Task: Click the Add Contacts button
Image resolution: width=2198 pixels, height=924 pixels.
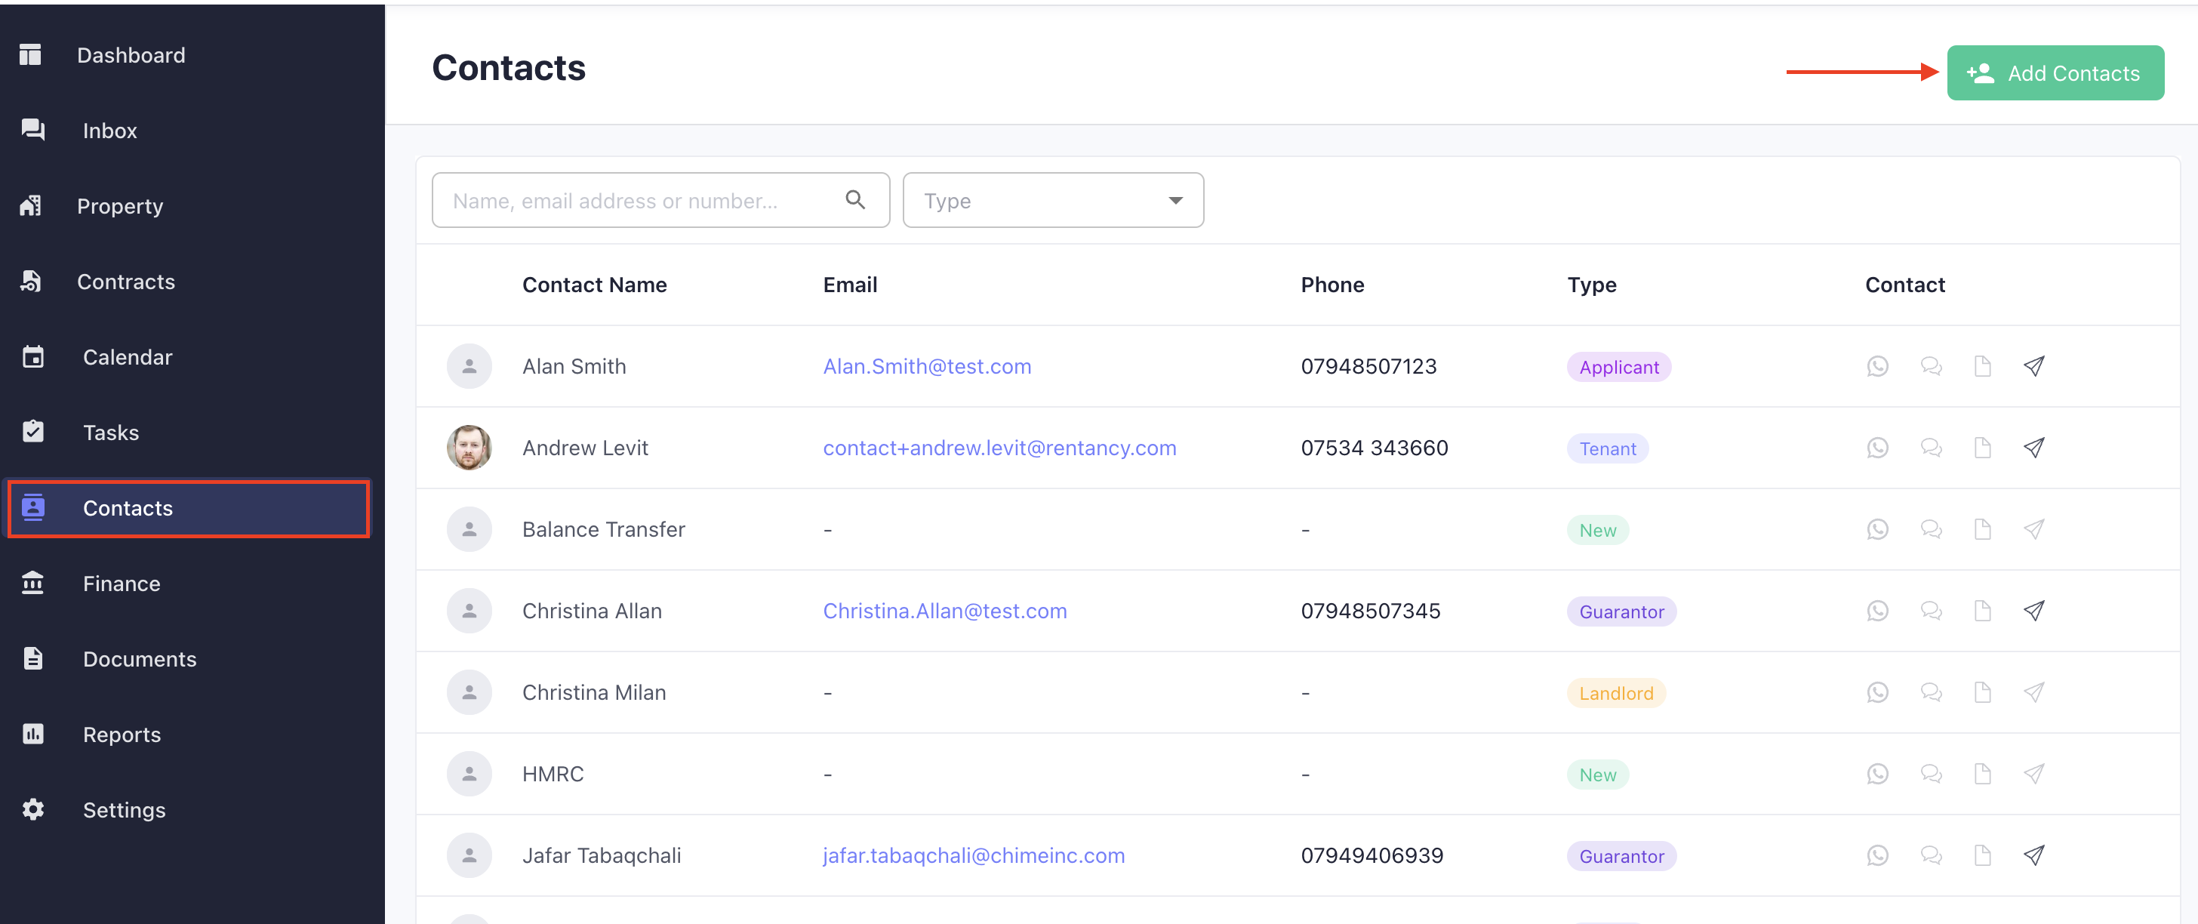Action: pyautogui.click(x=2055, y=73)
